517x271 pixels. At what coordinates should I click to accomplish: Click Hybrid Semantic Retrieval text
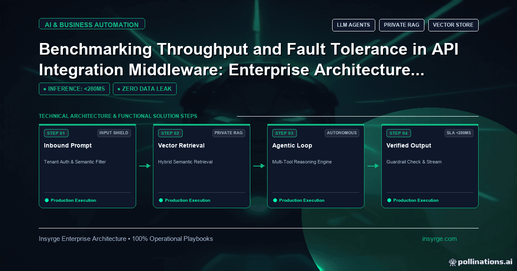pyautogui.click(x=185, y=162)
